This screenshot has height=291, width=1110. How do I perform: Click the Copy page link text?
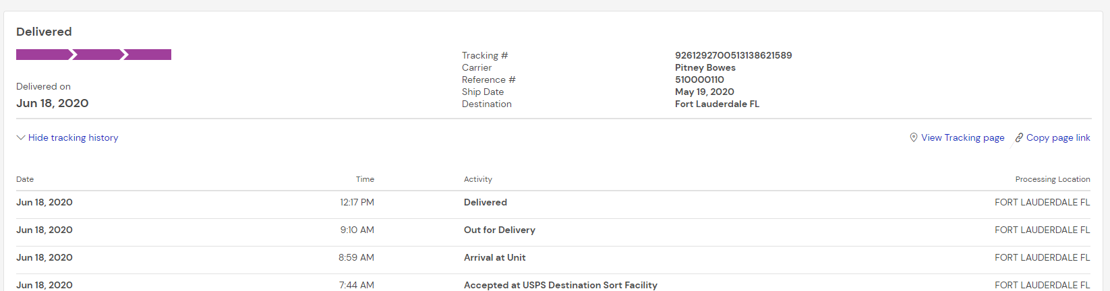[1057, 137]
